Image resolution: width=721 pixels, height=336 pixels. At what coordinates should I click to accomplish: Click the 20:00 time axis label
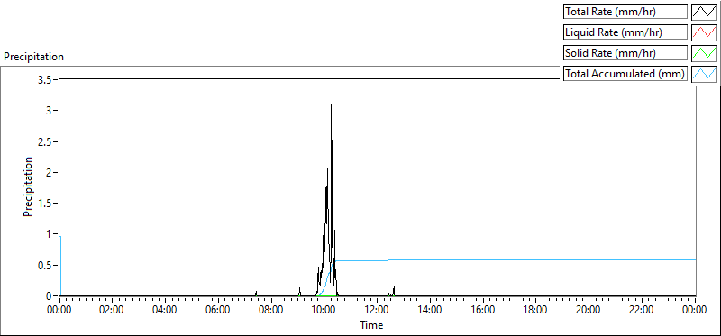point(589,310)
